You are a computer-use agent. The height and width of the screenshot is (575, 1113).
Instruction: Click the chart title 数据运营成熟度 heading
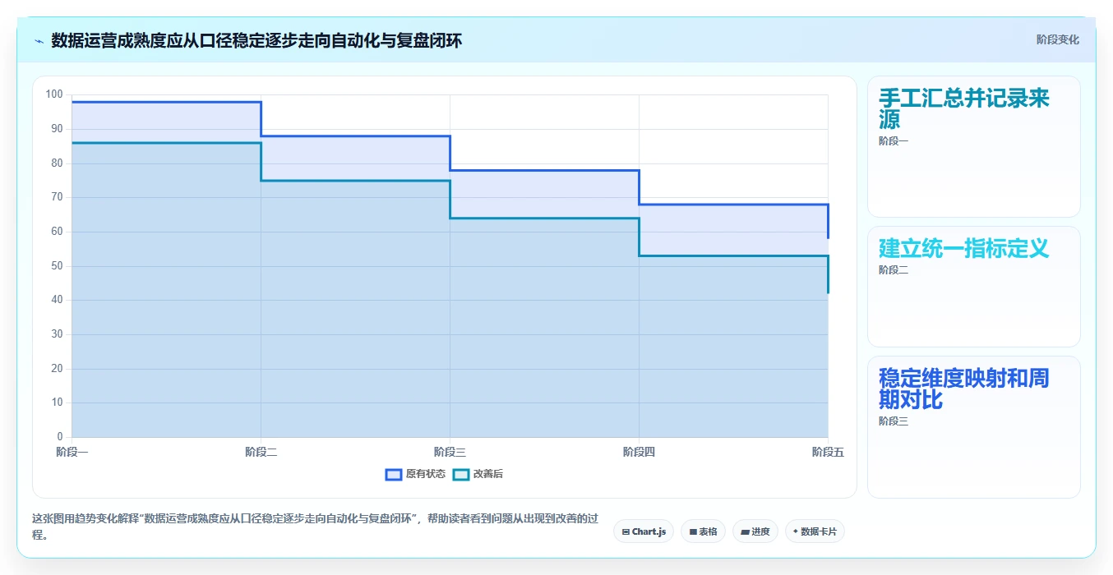(256, 40)
